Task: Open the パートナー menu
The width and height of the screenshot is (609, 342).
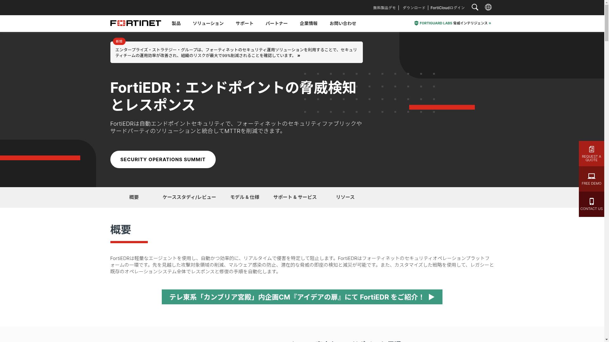Action: click(277, 23)
